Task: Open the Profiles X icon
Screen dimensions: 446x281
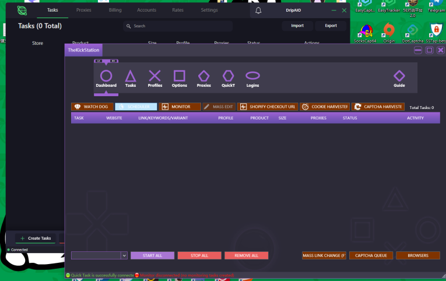Action: pos(154,76)
